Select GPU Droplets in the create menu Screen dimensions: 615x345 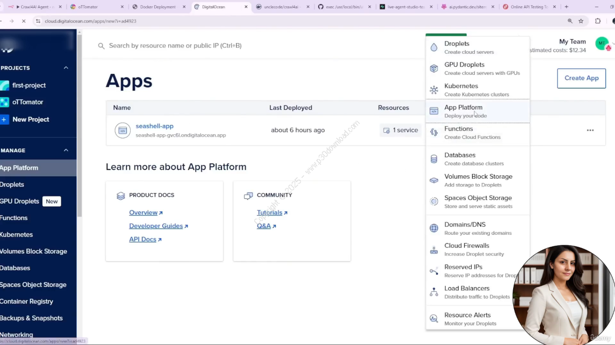click(478, 69)
